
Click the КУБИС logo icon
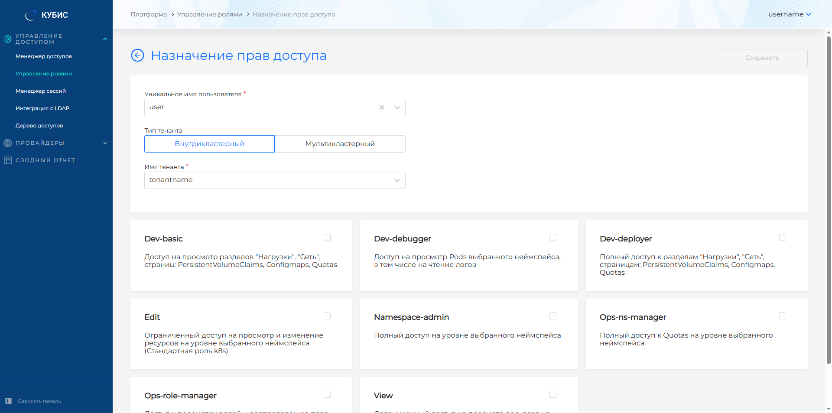tap(30, 15)
